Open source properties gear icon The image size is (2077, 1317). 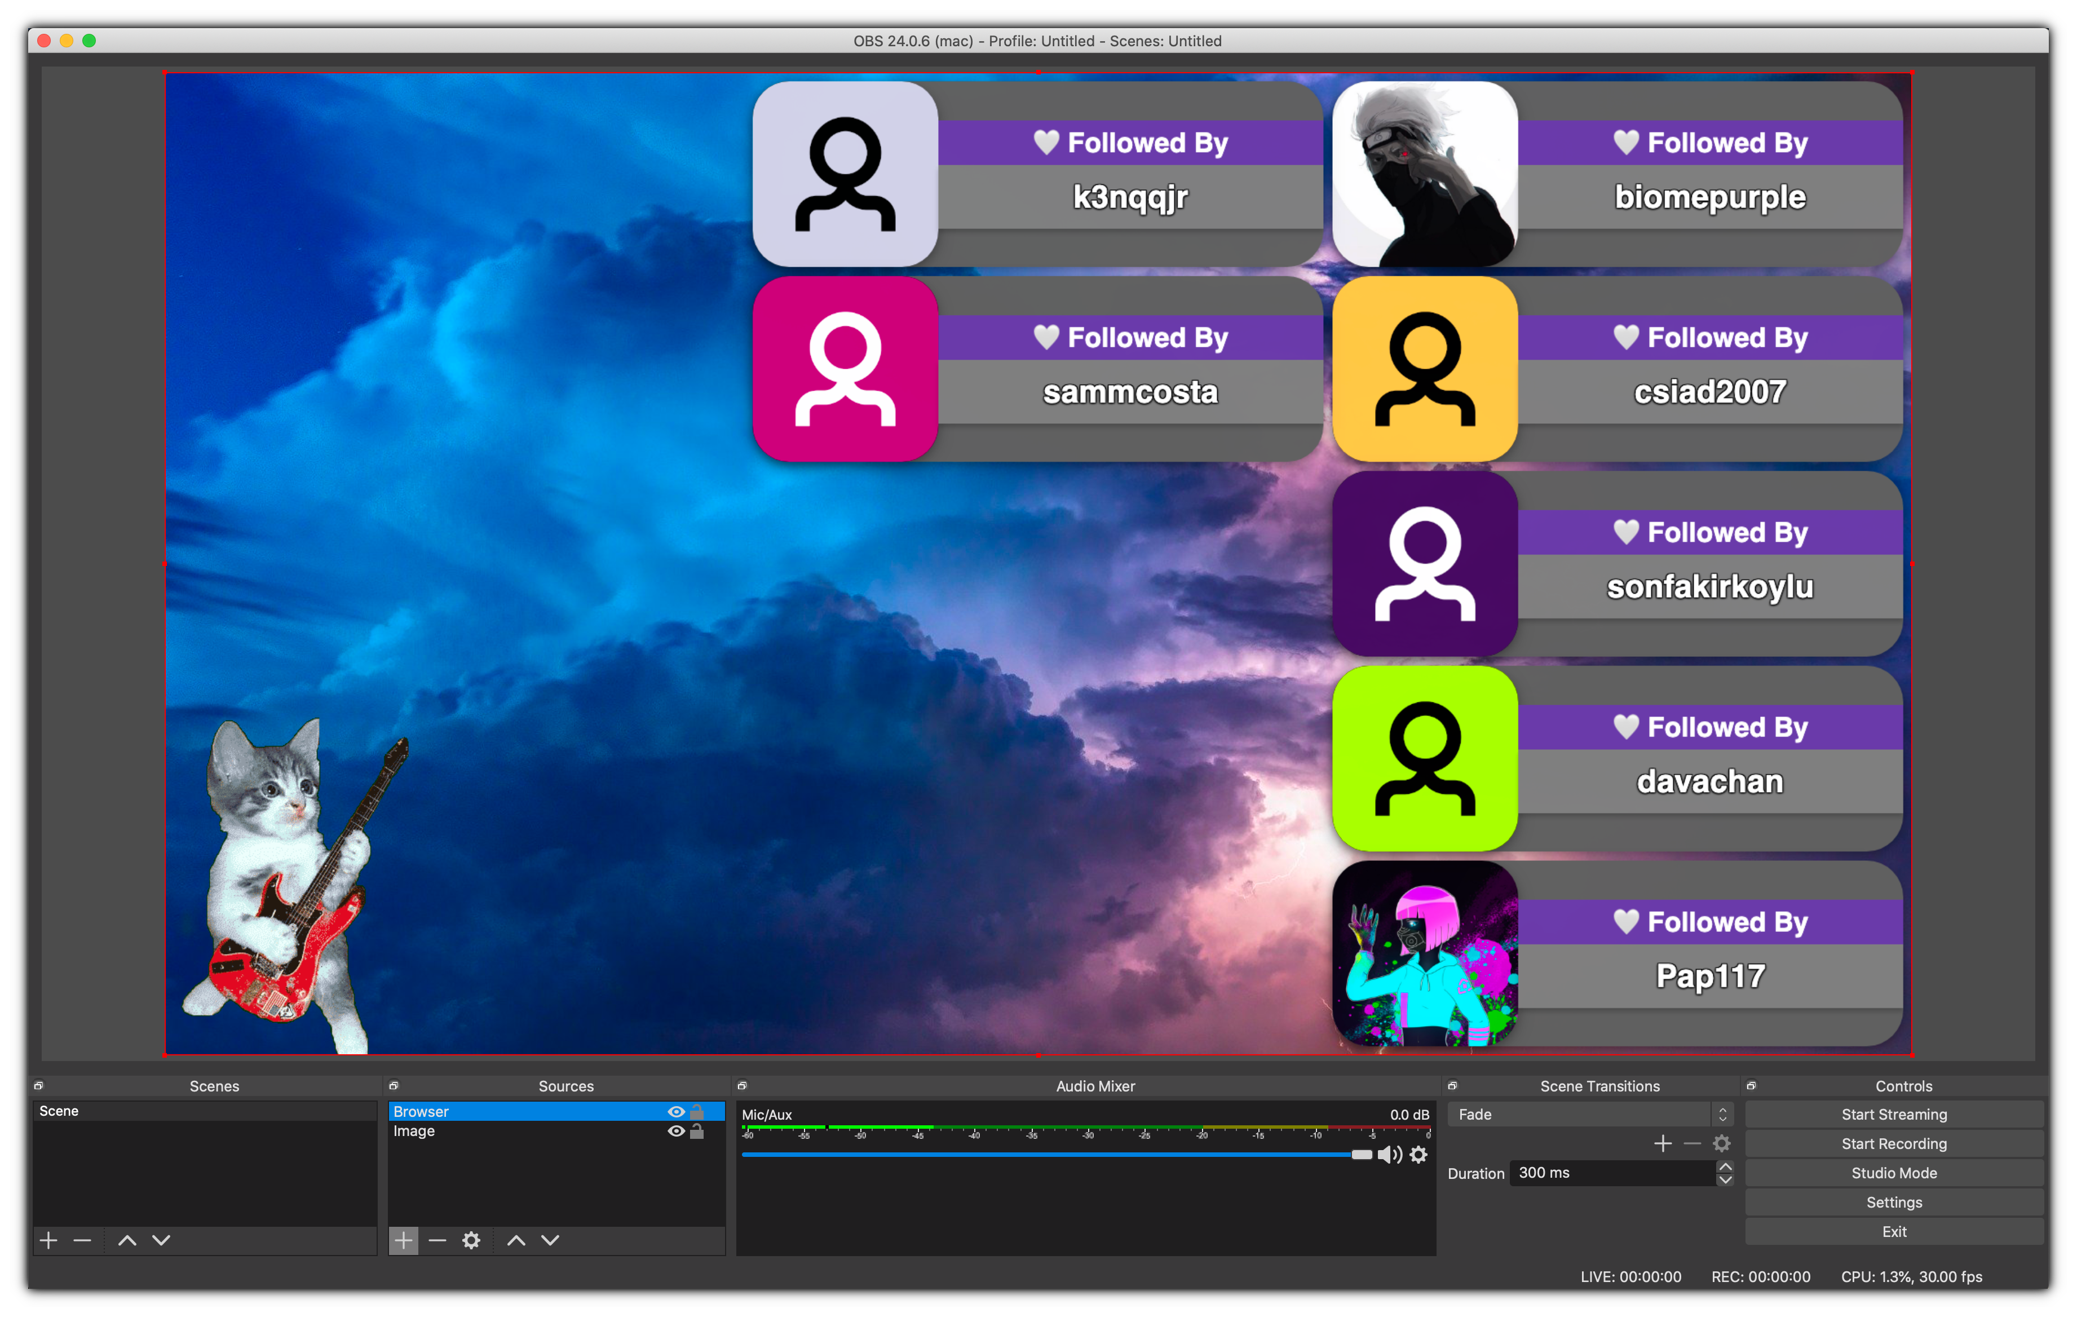[471, 1240]
